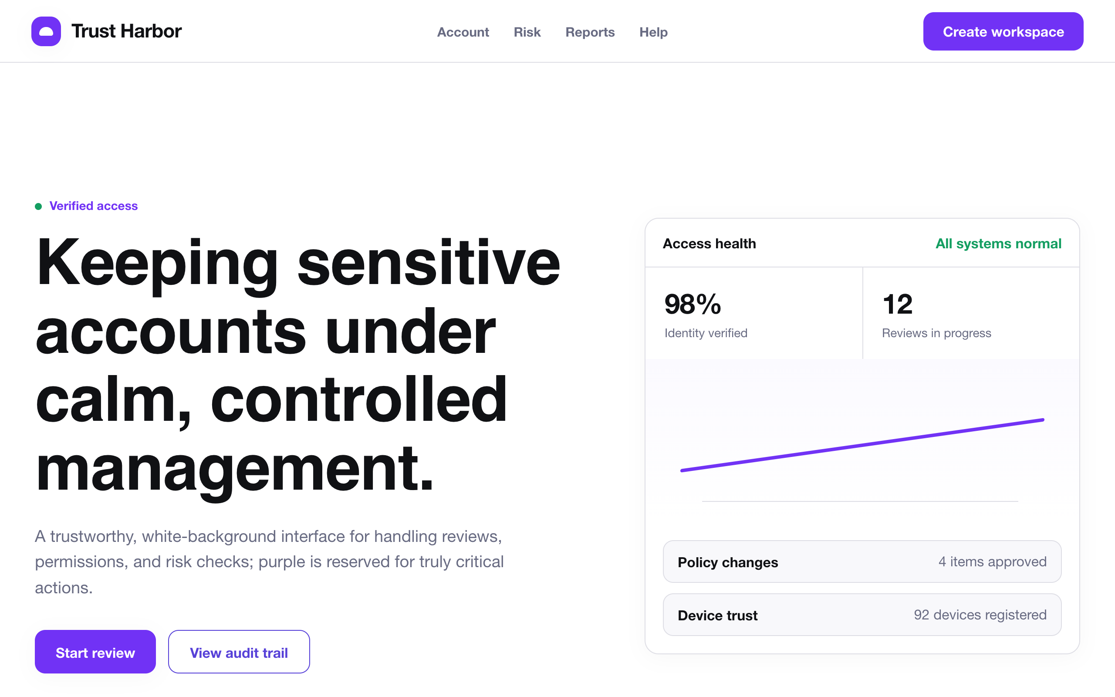Select the 12 Reviews in progress stat
This screenshot has width=1115, height=697.
pos(971,314)
